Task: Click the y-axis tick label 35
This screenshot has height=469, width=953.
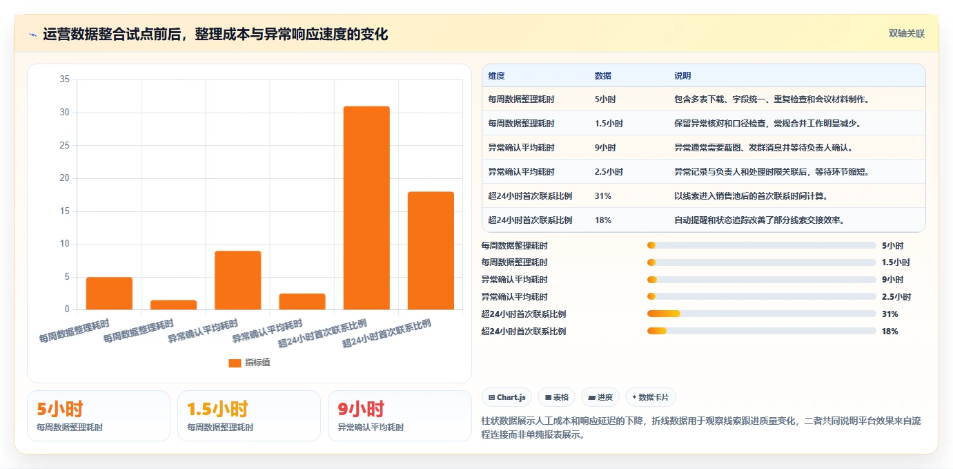Action: click(64, 79)
